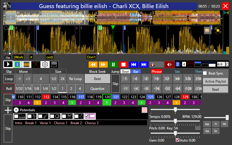This screenshot has width=232, height=145.
Task: Jump to the Break 2 section
Action: pos(76,123)
